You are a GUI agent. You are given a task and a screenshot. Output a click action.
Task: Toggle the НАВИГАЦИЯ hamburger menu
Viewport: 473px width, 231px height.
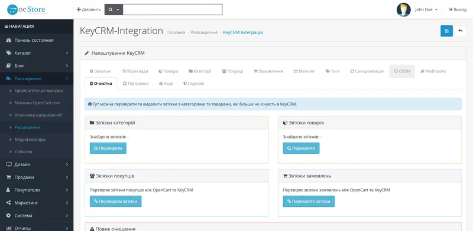(x=19, y=27)
